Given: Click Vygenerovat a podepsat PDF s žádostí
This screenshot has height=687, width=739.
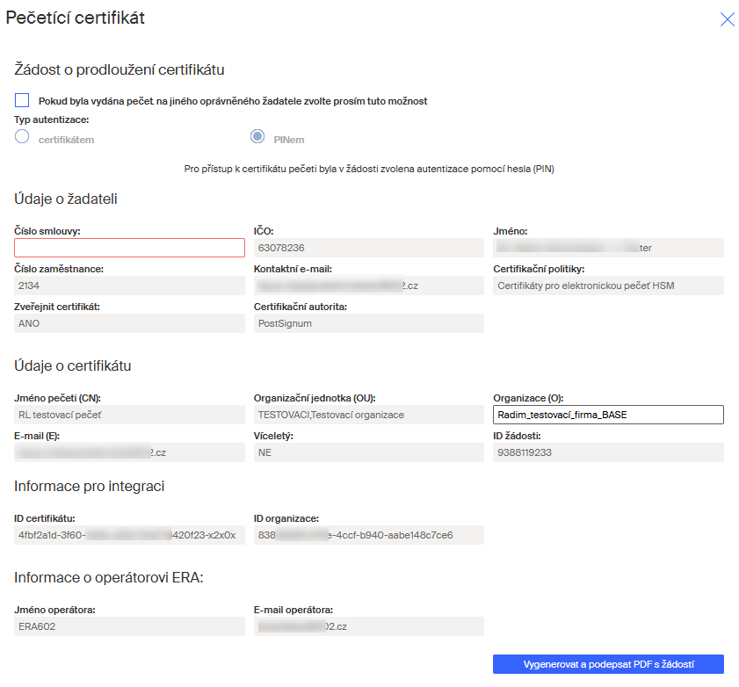Looking at the screenshot, I should (608, 664).
